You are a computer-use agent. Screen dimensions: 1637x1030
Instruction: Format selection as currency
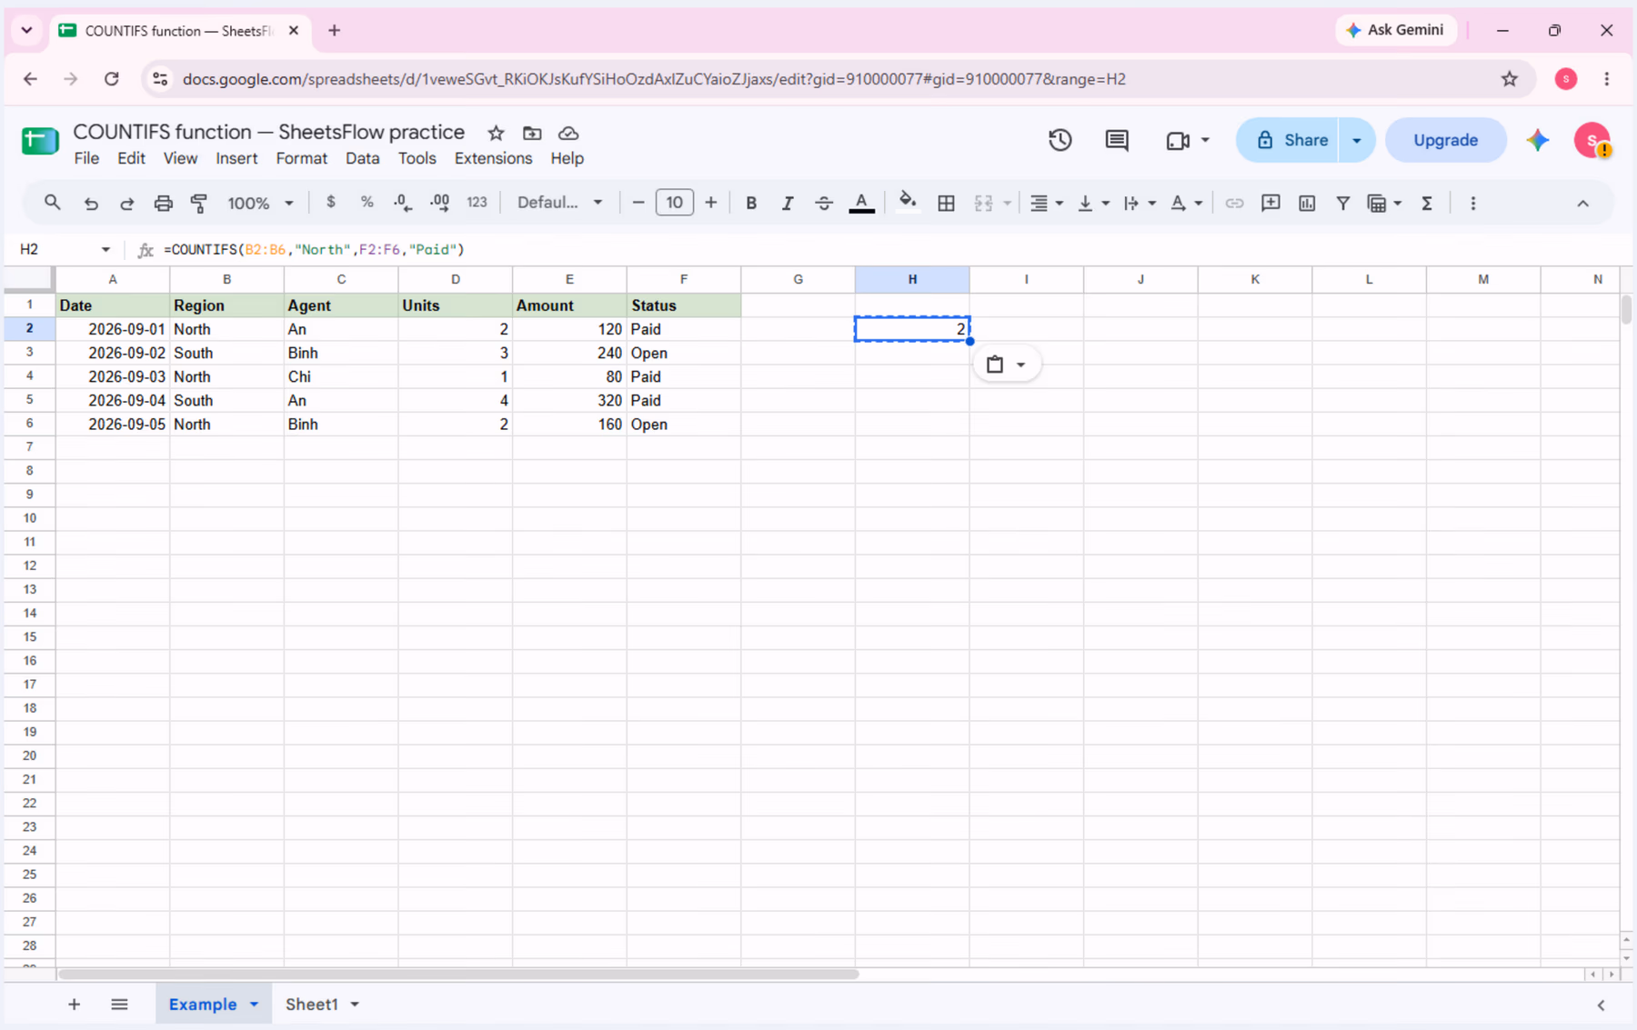click(x=331, y=203)
